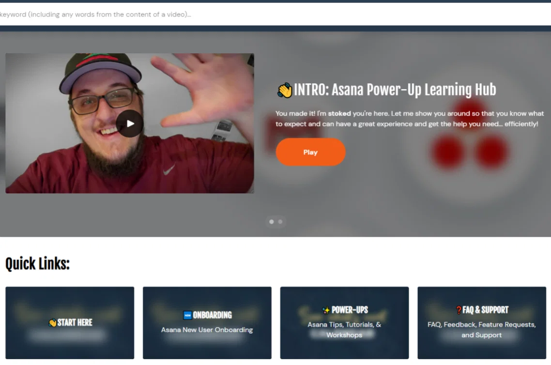Click the sparkles icon on POWER-UPS

coord(326,310)
